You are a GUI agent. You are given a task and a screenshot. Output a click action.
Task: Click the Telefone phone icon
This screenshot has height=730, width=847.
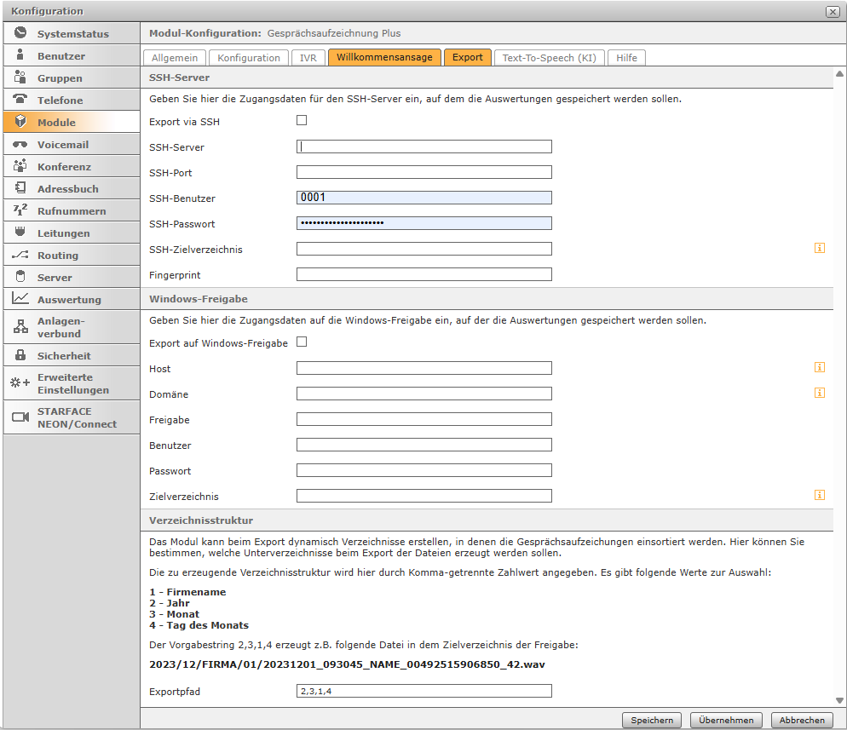tap(20, 100)
